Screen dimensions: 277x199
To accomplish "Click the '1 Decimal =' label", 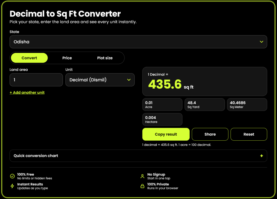I will [x=158, y=74].
